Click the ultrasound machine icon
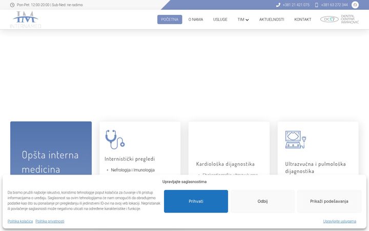This screenshot has height=231, width=369. click(295, 140)
